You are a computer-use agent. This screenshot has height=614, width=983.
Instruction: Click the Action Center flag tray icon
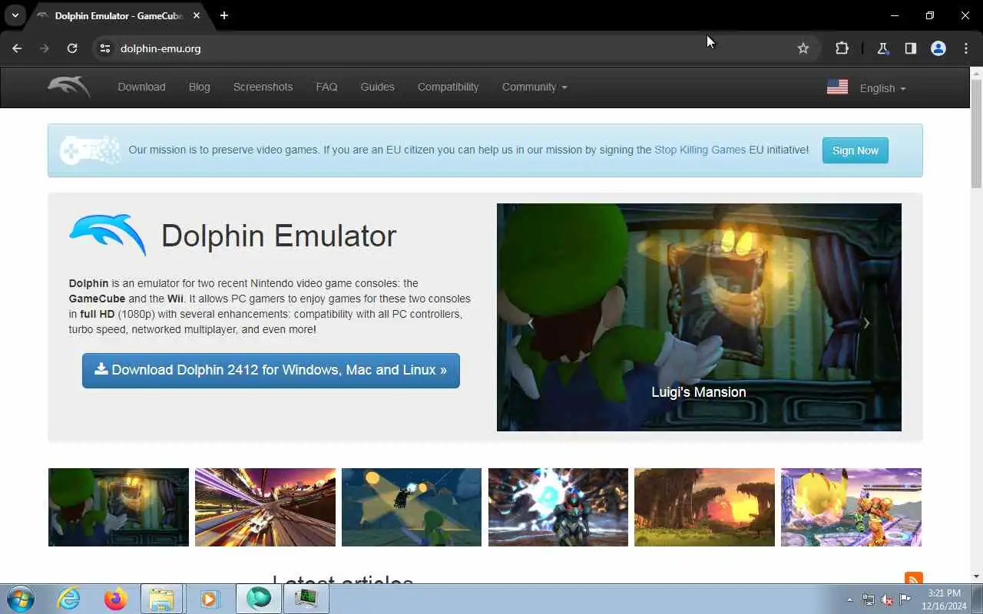[x=905, y=599]
